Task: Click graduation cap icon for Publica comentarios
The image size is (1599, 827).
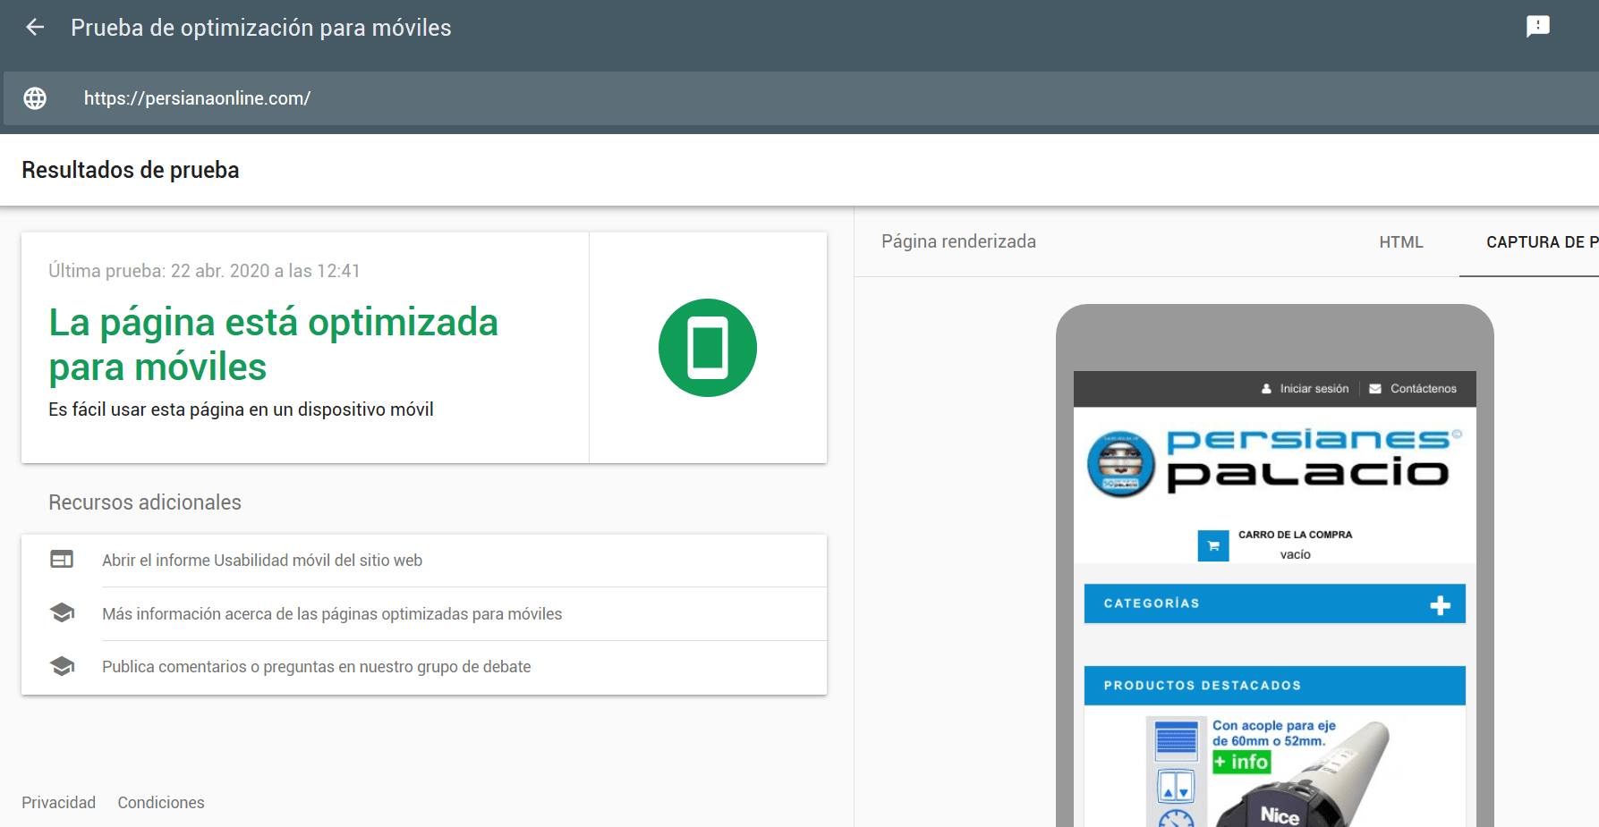Action: [x=62, y=666]
